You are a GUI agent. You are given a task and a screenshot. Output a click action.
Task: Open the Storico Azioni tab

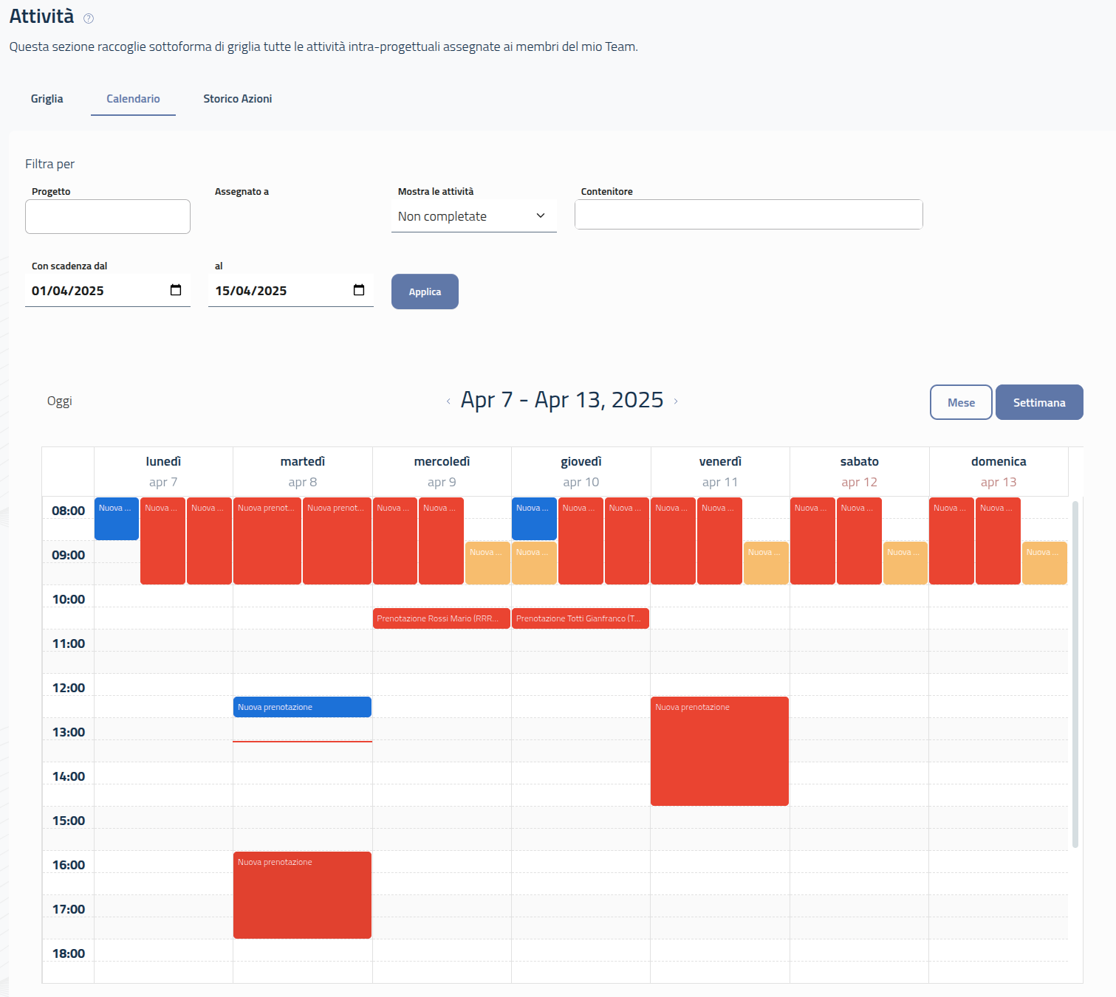(237, 99)
